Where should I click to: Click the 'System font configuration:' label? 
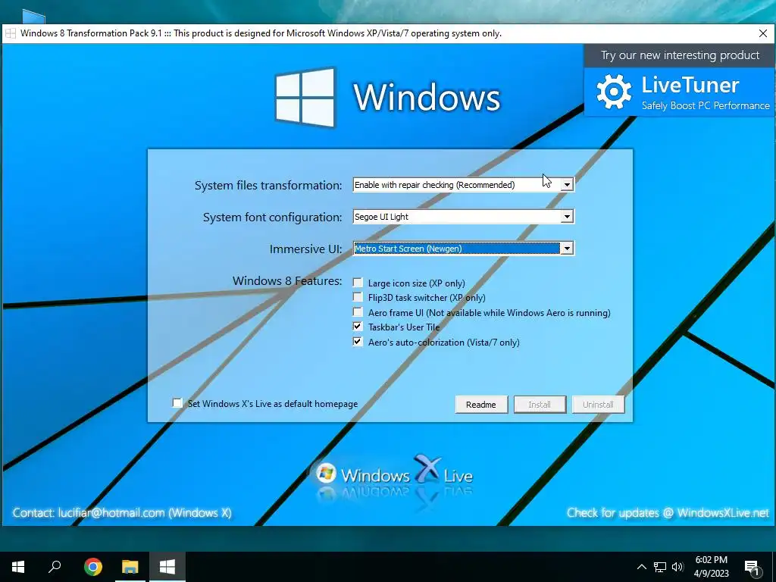click(272, 217)
